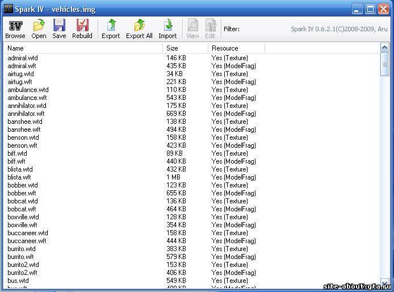
Task: Select the banshee.wft model file
Action: pos(24,130)
